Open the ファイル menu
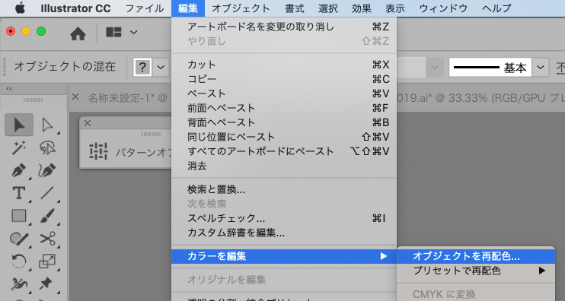The height and width of the screenshot is (301, 565). 144,8
